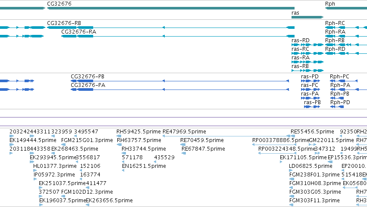Click the EK293945.5prime EST label
The width and height of the screenshot is (367, 207).
click(x=53, y=158)
